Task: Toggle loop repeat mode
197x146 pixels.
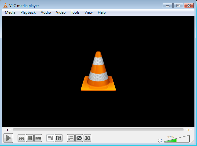Action: 79,138
